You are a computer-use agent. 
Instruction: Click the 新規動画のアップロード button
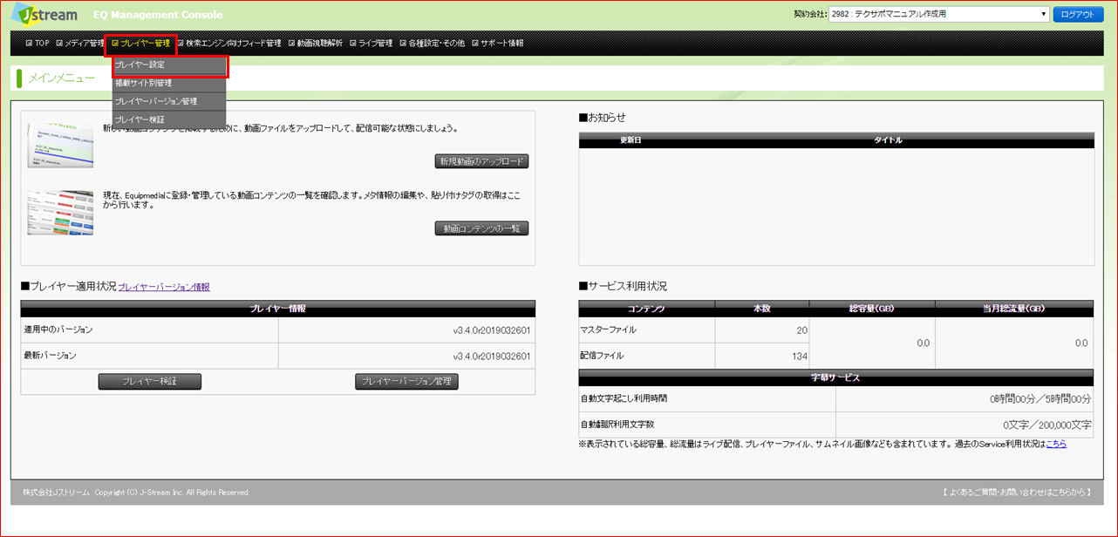[481, 161]
